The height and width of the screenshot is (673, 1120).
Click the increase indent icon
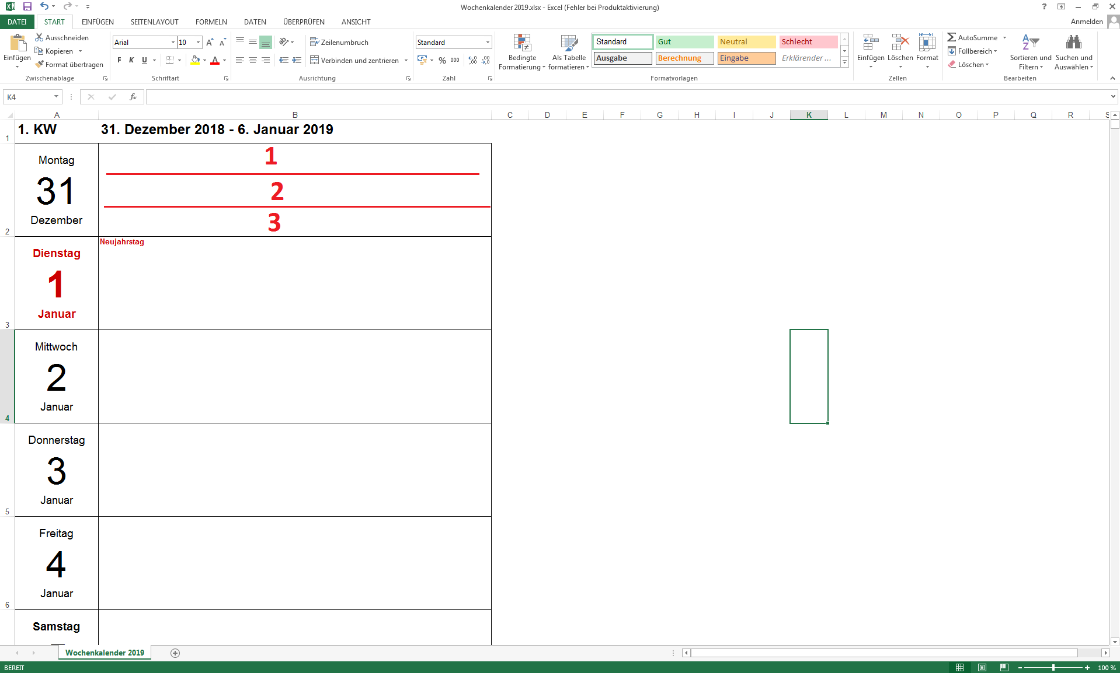tap(297, 60)
